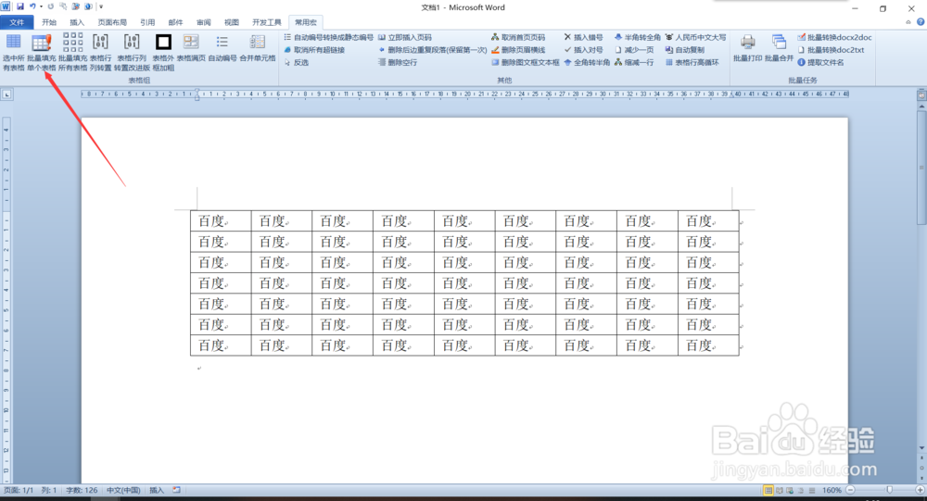The image size is (927, 501).
Task: Run 批量填充单个表格 macro
Action: click(42, 52)
